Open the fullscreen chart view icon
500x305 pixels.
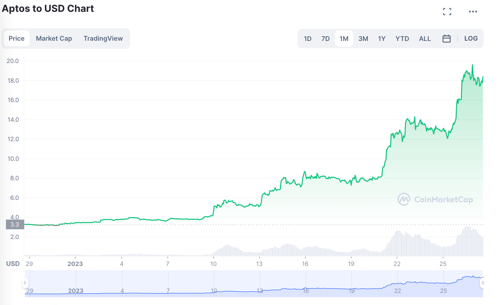click(x=447, y=12)
